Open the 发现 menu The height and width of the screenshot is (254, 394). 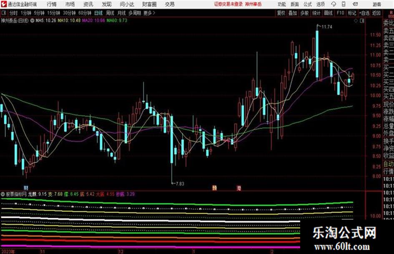click(x=107, y=4)
